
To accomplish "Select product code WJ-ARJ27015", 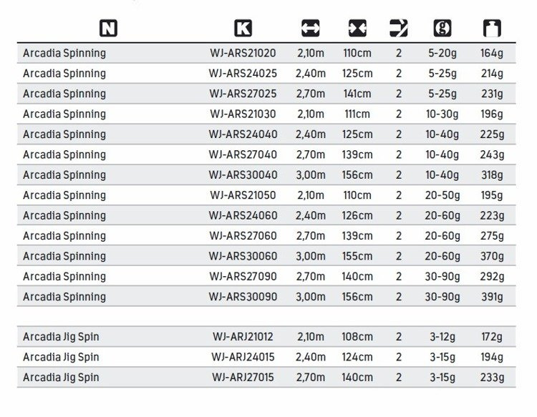I will tap(243, 377).
